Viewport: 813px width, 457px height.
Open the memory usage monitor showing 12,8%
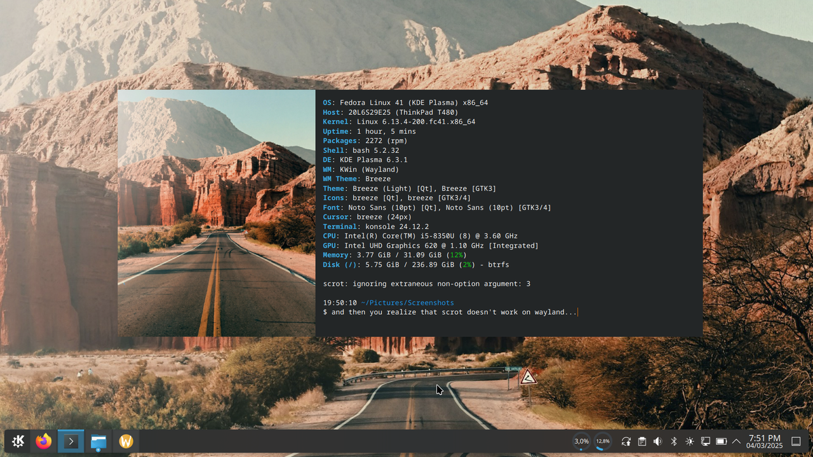click(603, 441)
